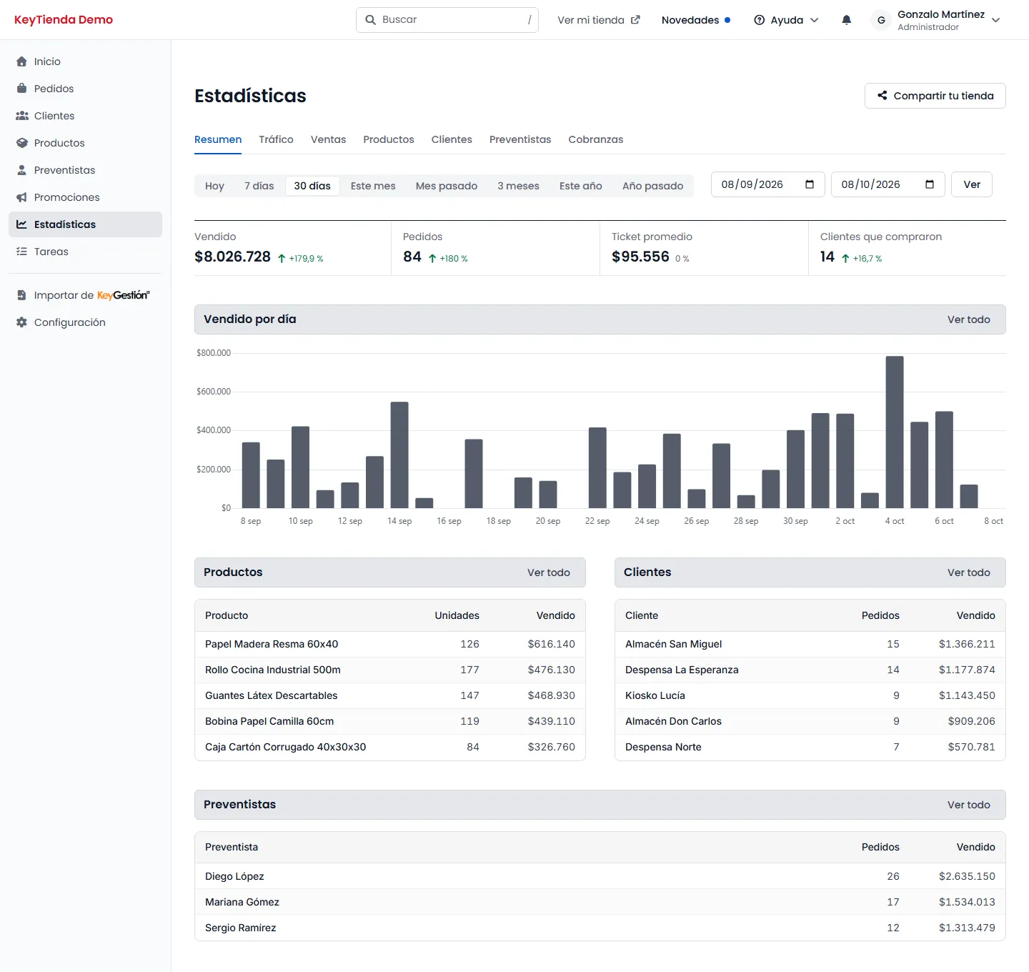This screenshot has width=1029, height=972.
Task: Open Ver todo in Productos panel
Action: coord(549,572)
